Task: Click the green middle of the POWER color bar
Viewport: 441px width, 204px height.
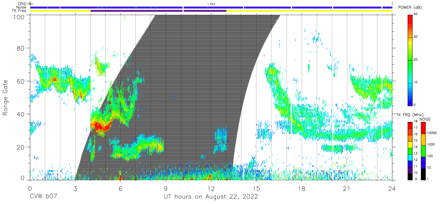Action: click(410, 59)
